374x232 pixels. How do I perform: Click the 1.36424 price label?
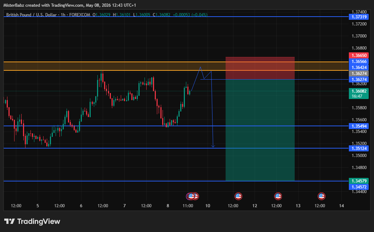pos(359,68)
